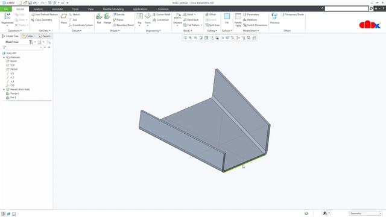
Task: Open the Bends group dropdown
Action: coord(188,31)
